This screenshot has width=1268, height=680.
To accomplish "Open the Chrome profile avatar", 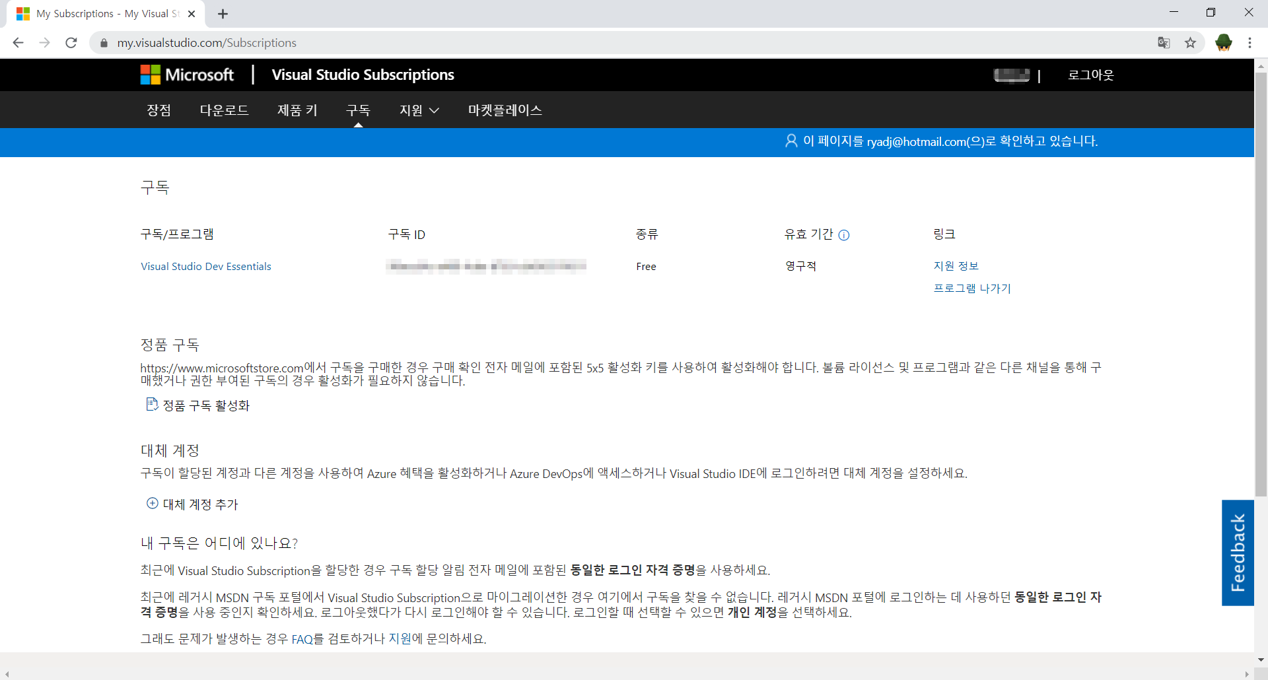I will pyautogui.click(x=1223, y=43).
